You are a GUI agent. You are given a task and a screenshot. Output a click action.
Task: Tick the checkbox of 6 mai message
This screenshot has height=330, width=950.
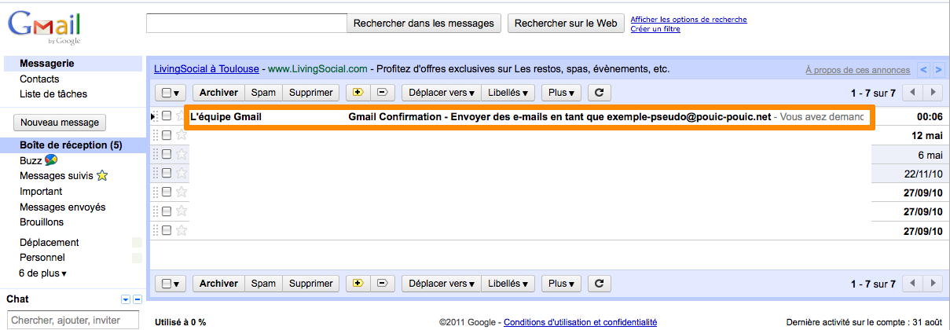coord(167,154)
